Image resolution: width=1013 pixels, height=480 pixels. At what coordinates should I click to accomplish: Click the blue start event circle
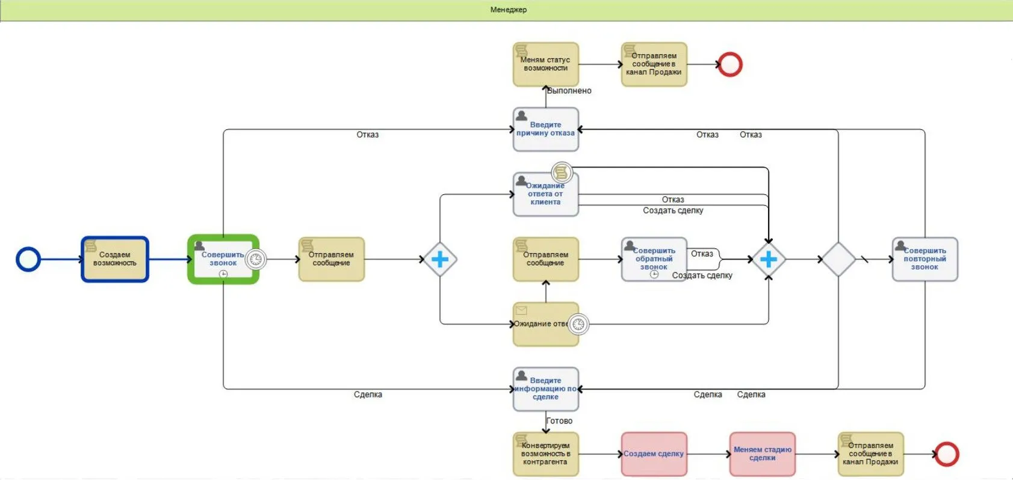point(28,259)
